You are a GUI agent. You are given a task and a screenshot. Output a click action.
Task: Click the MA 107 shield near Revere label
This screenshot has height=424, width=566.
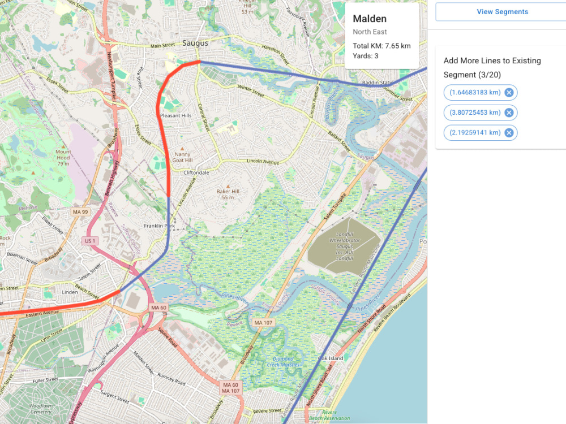coord(263,323)
